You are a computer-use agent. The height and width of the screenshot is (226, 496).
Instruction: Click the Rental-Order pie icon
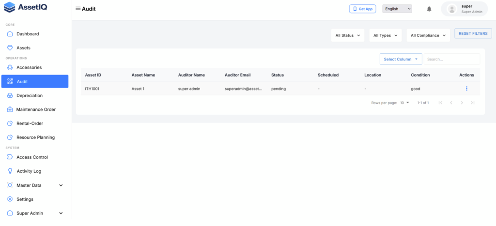10,123
